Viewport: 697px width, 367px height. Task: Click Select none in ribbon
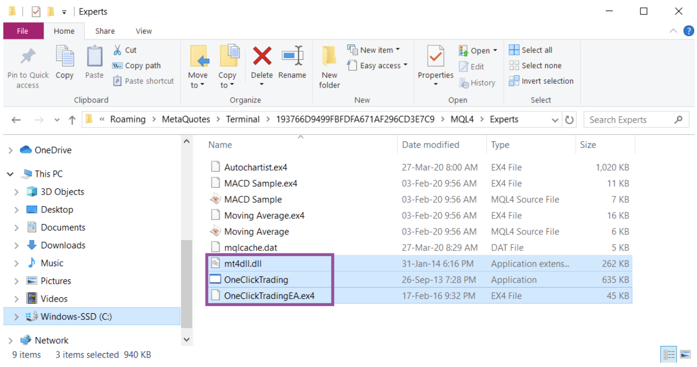(x=535, y=65)
